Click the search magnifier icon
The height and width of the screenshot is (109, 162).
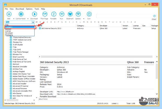point(154,16)
